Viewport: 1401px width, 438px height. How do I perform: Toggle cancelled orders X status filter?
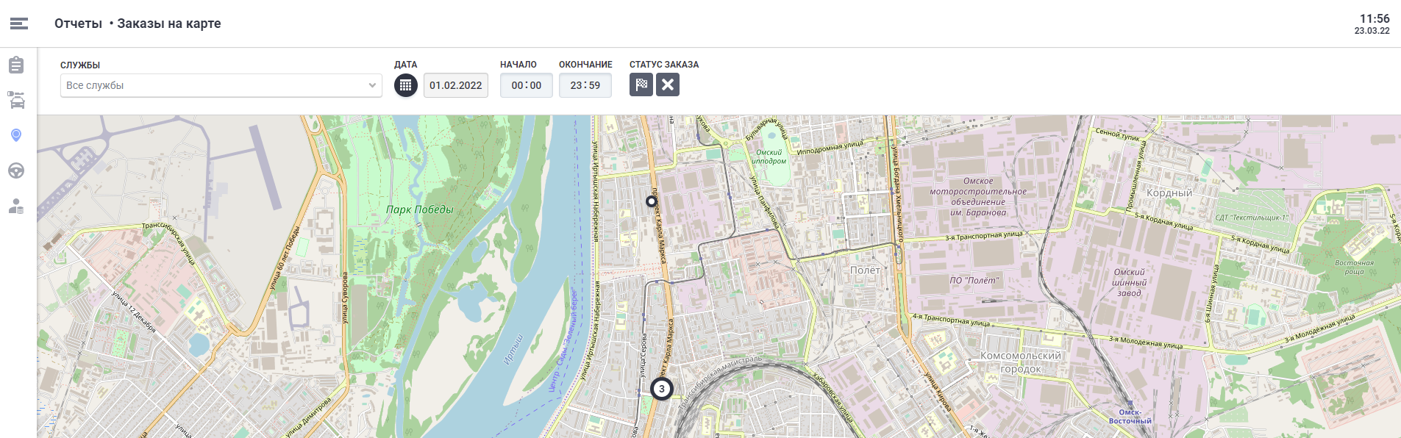pos(668,85)
